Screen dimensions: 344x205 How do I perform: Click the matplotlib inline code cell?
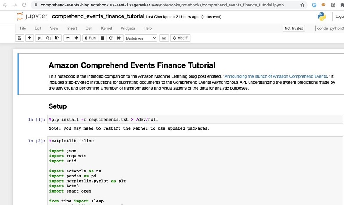[195, 171]
